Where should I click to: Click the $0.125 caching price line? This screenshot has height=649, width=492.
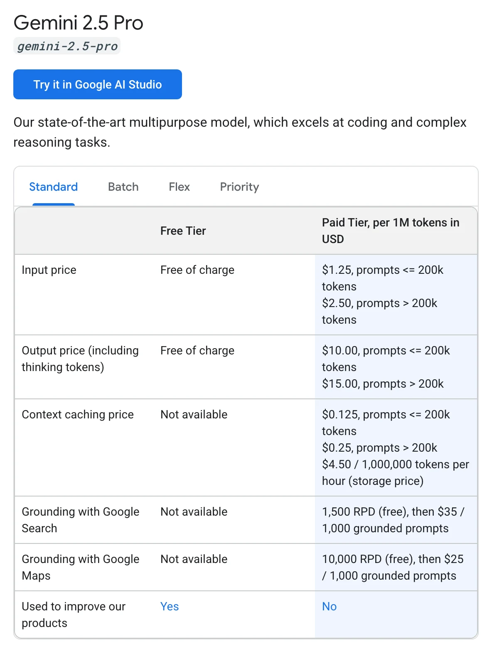point(386,423)
